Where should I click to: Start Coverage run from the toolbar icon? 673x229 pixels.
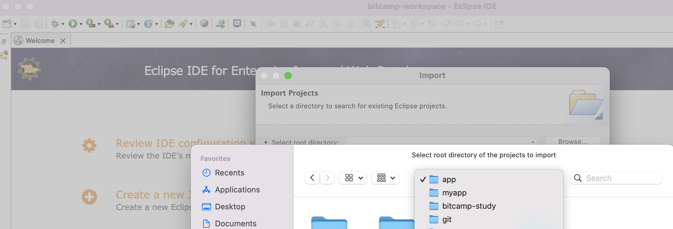(x=90, y=24)
